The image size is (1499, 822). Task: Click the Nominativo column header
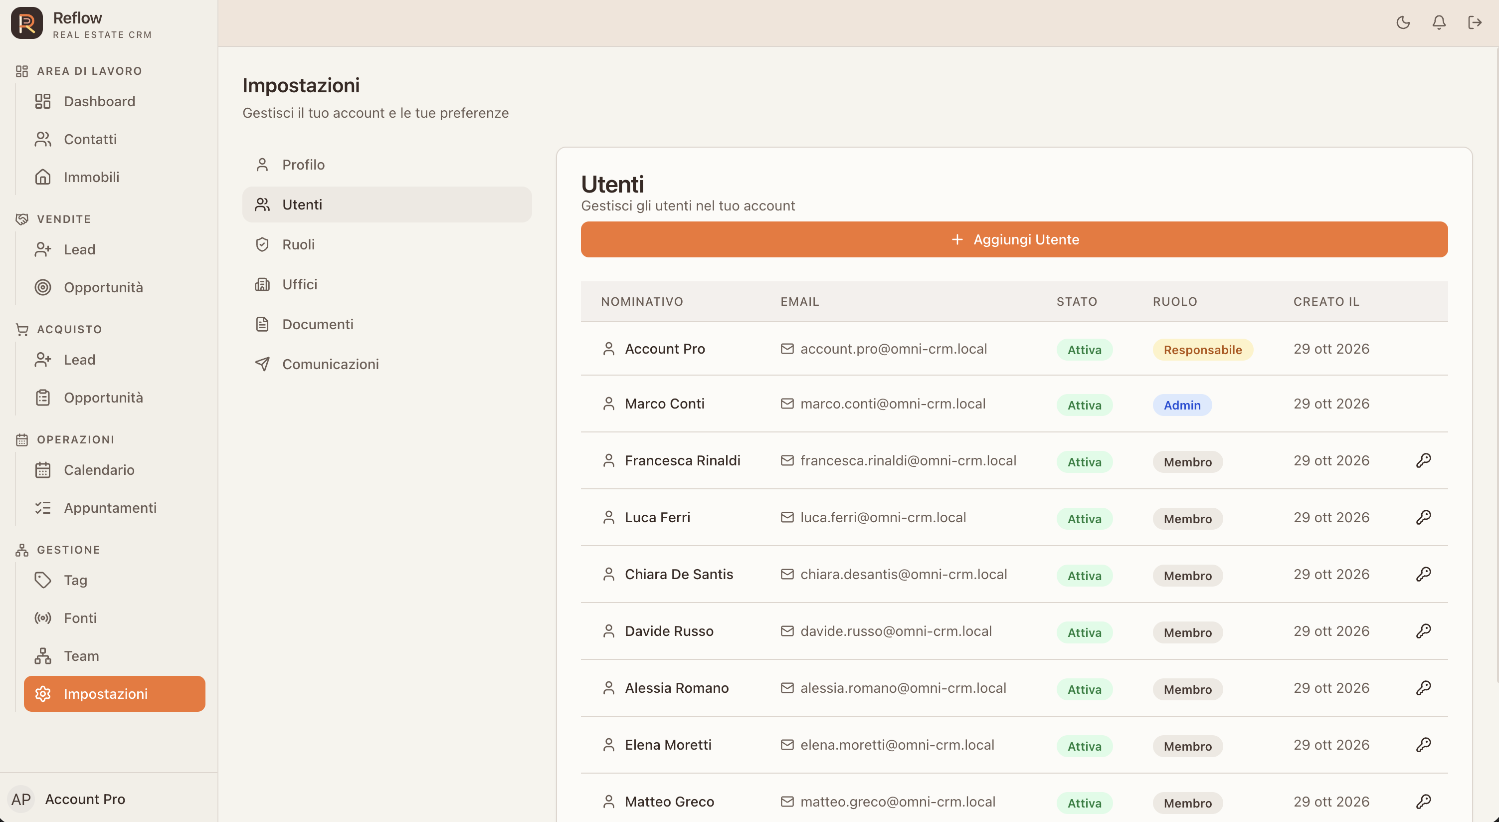pyautogui.click(x=642, y=302)
